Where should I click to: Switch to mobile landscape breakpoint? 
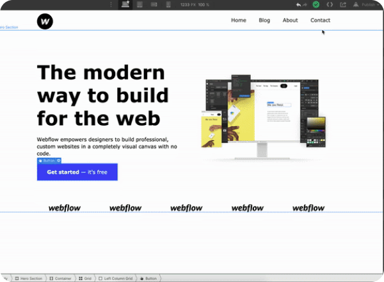pyautogui.click(x=154, y=4)
